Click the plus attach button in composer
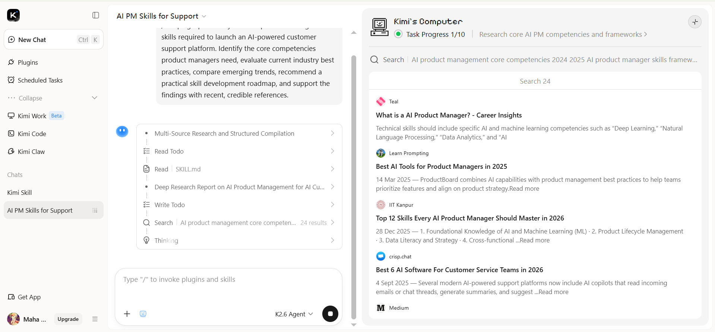The width and height of the screenshot is (715, 332). (x=127, y=314)
